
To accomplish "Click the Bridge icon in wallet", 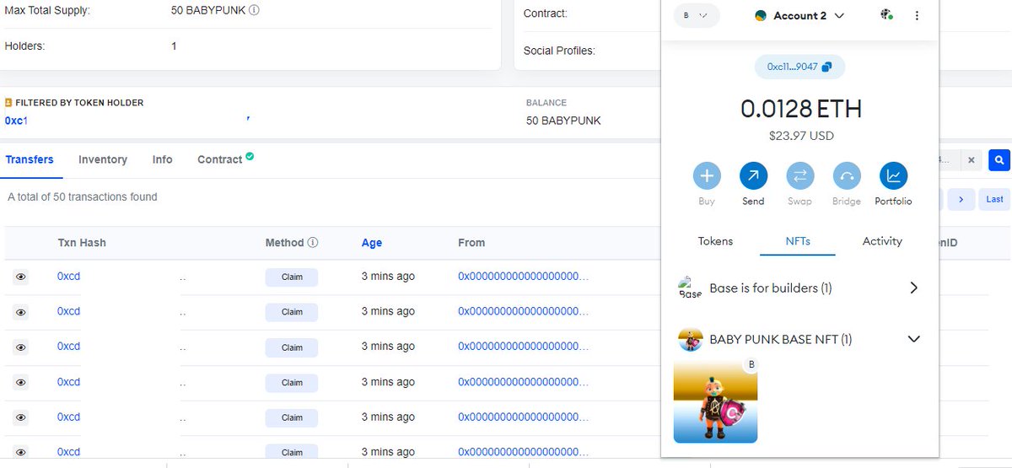I will (847, 176).
